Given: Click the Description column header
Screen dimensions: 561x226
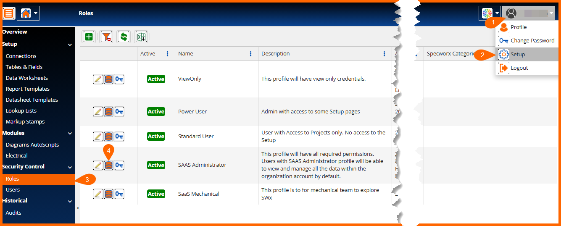Looking at the screenshot, I should [x=276, y=54].
